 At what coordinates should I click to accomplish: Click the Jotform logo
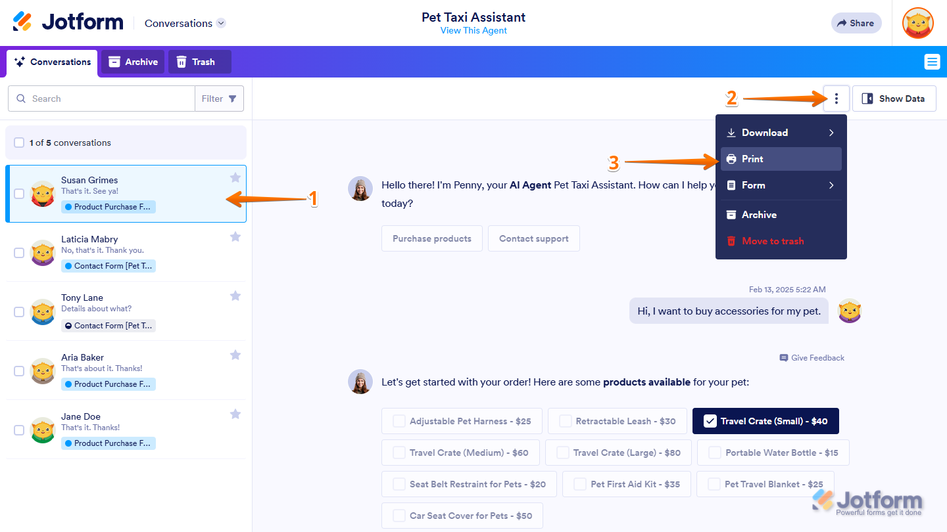[68, 22]
